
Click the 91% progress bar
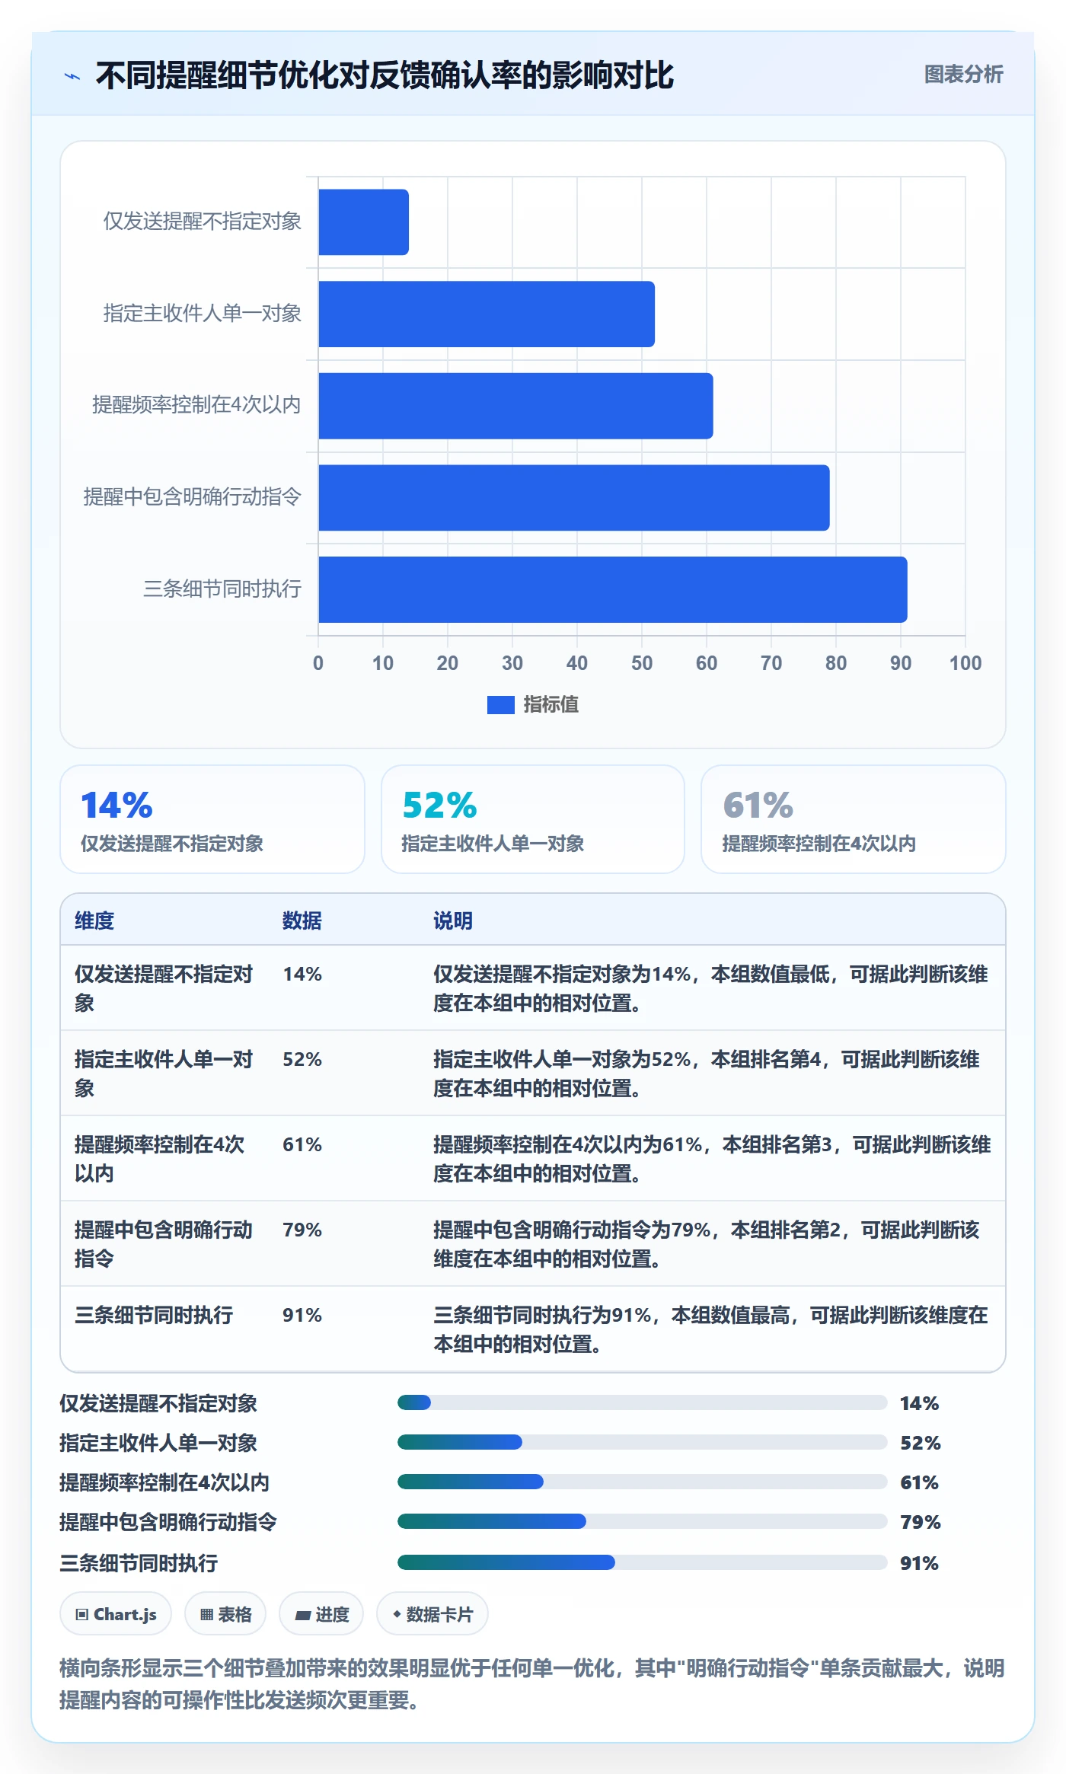tap(642, 1562)
